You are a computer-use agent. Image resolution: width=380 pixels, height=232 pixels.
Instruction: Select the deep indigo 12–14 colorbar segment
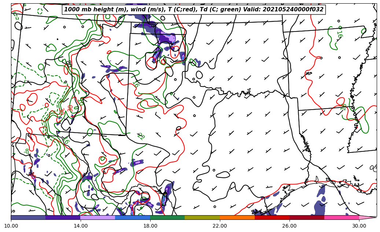point(63,217)
